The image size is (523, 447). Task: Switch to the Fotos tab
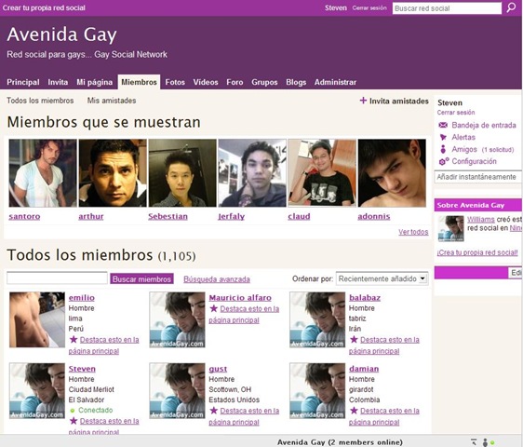175,82
